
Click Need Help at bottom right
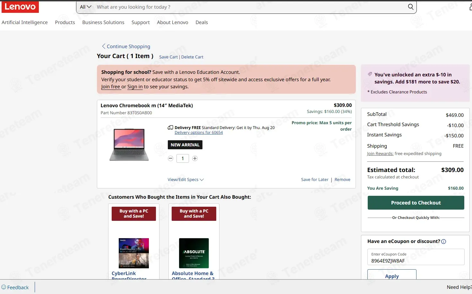pyautogui.click(x=459, y=287)
